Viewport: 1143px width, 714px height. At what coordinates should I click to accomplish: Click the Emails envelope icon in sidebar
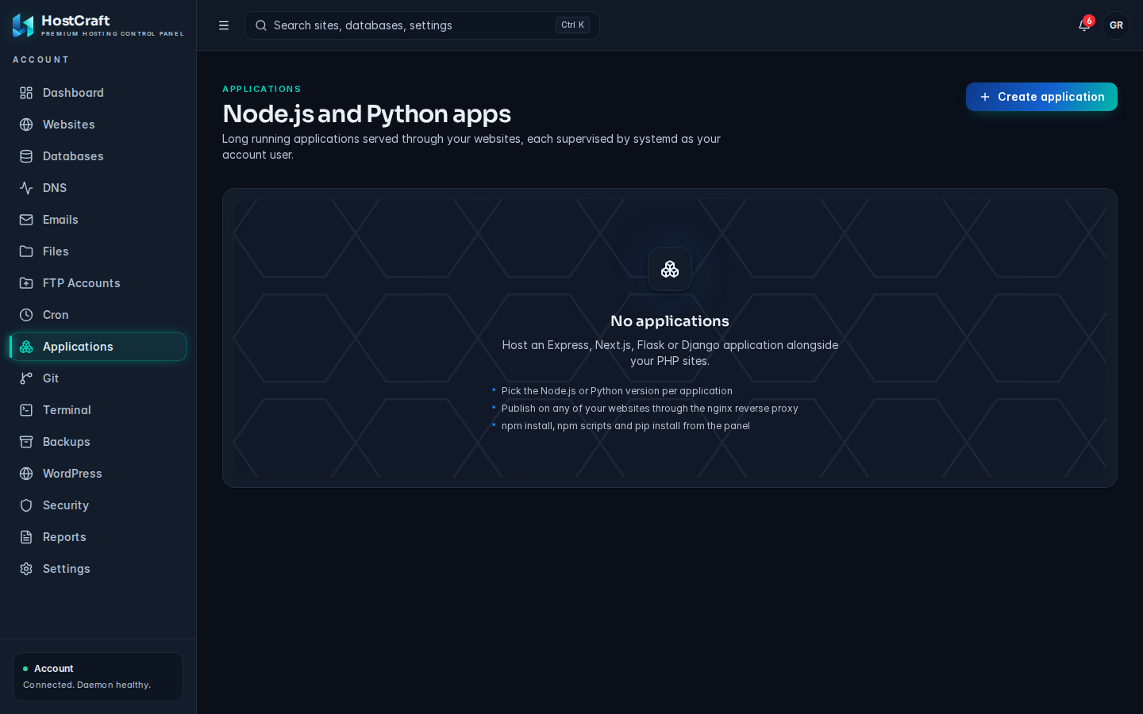(x=26, y=220)
